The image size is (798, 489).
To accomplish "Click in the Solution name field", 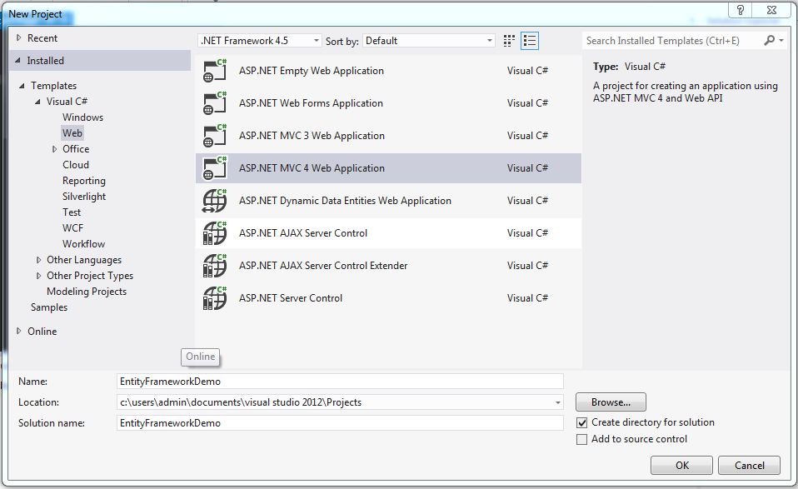I will [340, 423].
